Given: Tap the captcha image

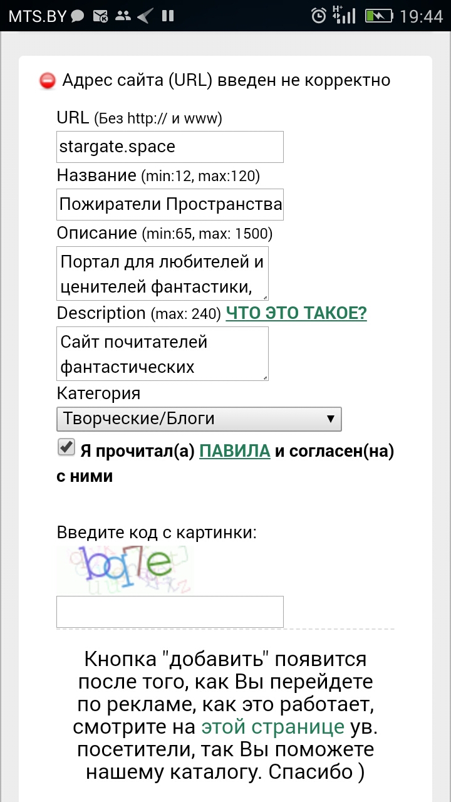Looking at the screenshot, I should pos(125,569).
